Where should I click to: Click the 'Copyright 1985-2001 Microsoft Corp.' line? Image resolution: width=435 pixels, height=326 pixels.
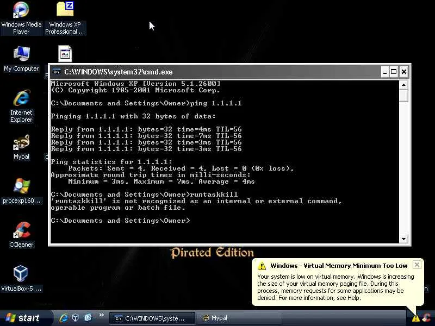[x=135, y=90]
